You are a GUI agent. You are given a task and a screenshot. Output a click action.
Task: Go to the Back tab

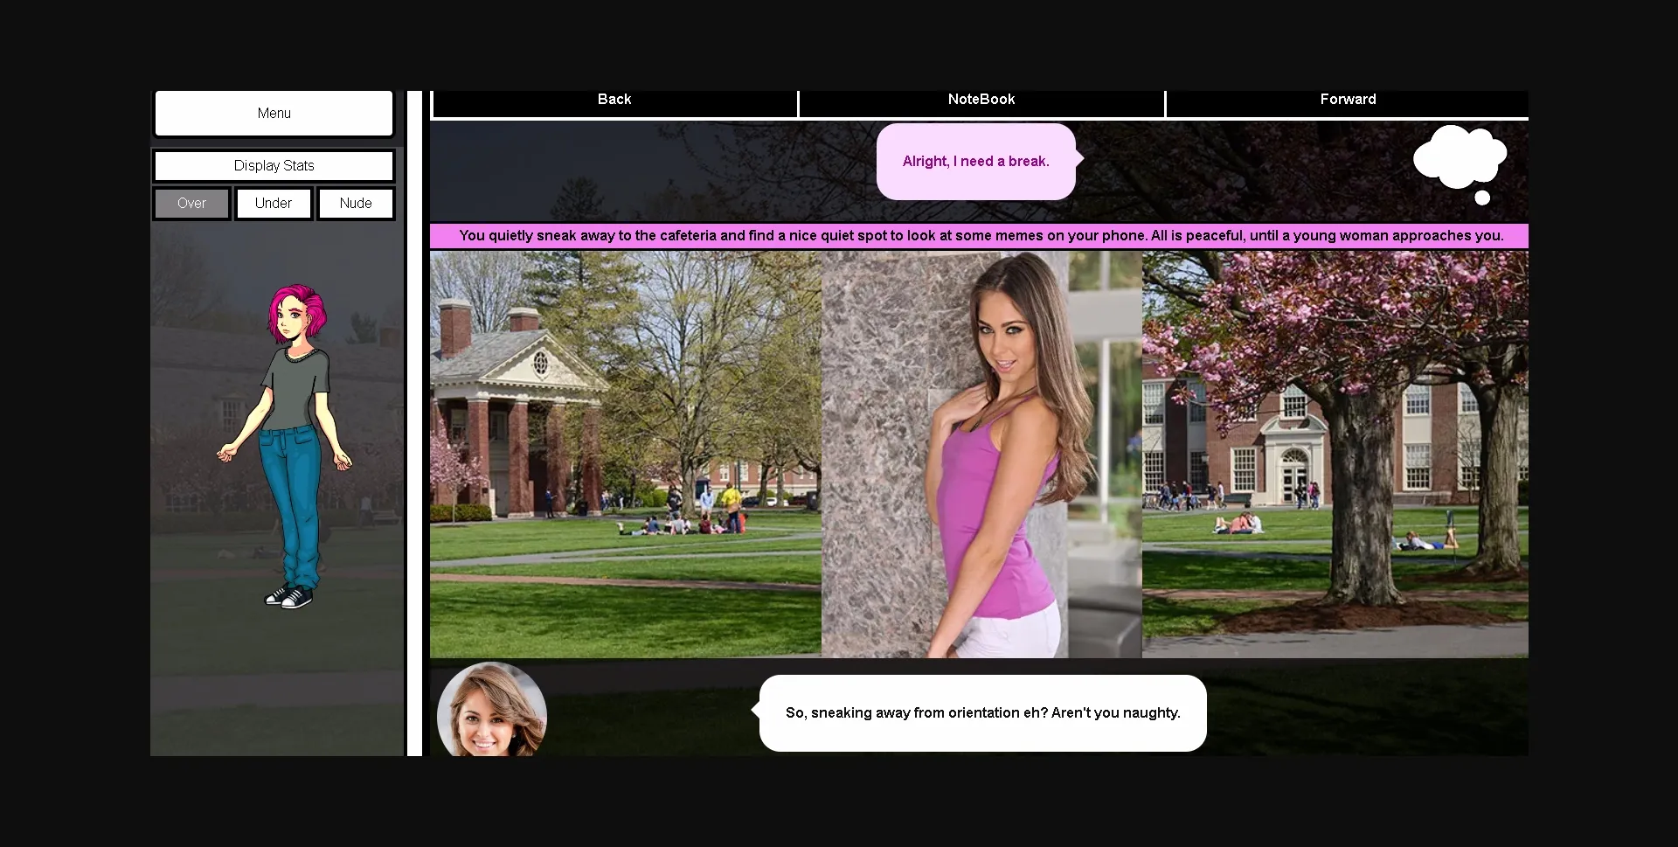[x=614, y=101]
